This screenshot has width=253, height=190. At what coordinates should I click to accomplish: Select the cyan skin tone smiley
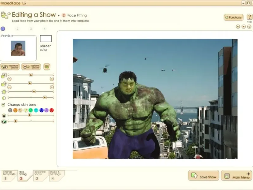tap(36, 110)
